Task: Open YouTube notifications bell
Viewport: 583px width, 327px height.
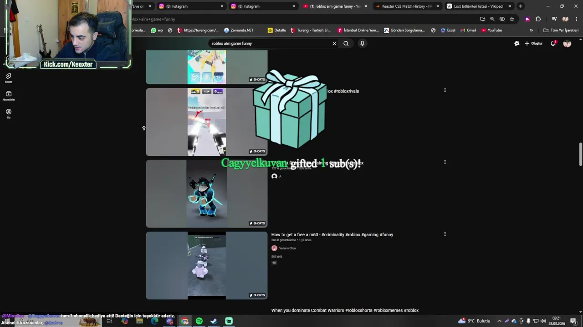Action: [553, 43]
